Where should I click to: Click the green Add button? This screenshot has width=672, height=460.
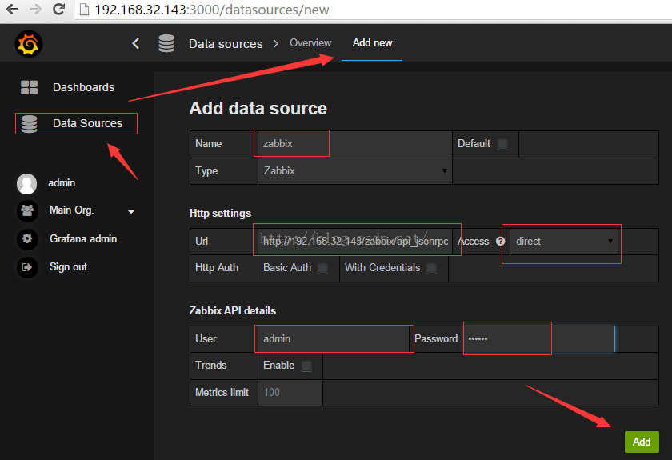[642, 442]
